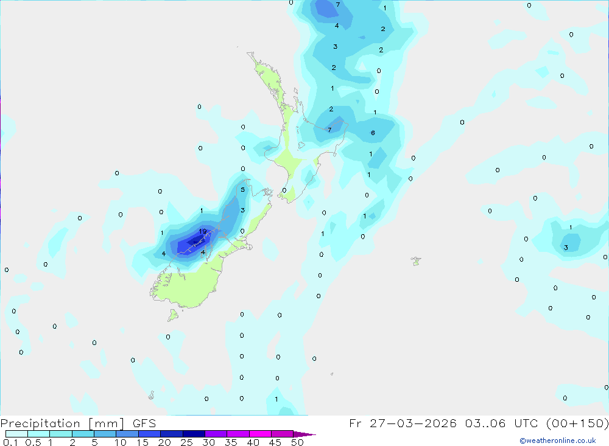Click the 20–25 mm legend color swatch
The width and height of the screenshot is (609, 446).
172,434
